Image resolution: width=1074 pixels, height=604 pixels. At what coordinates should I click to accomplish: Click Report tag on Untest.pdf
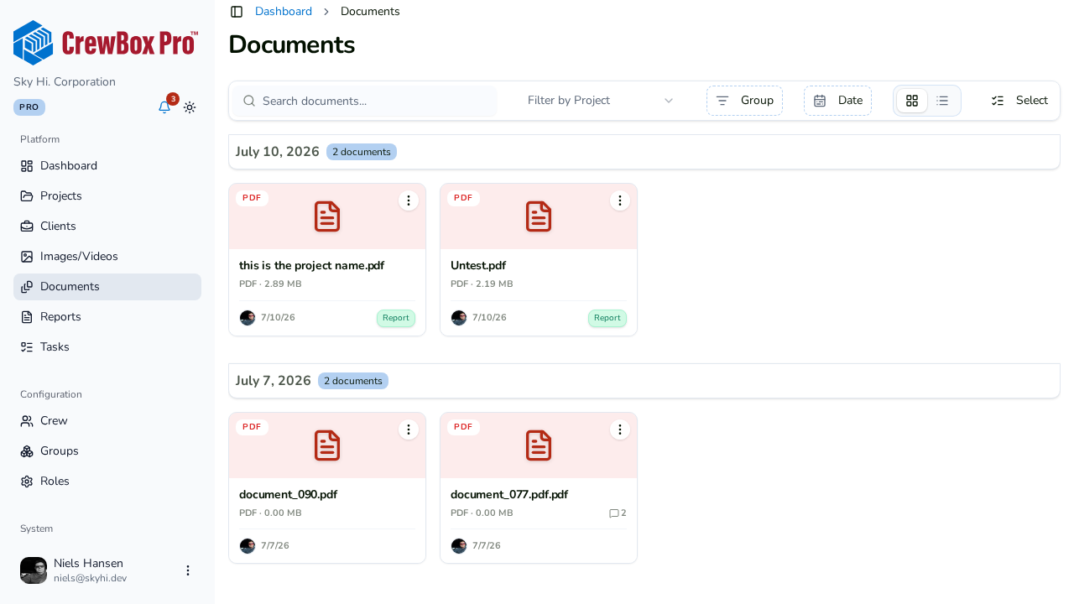tap(607, 318)
